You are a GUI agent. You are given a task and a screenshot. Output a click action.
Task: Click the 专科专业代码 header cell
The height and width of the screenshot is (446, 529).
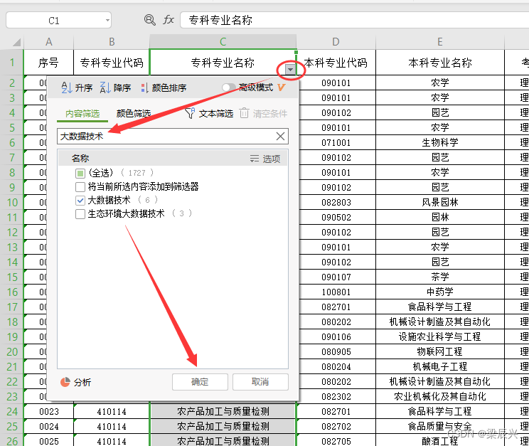[112, 63]
